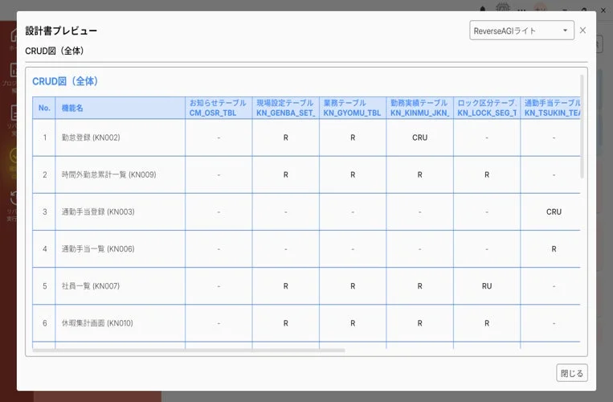Click the 機能名 column header
The width and height of the screenshot is (613, 402).
pyautogui.click(x=72, y=109)
